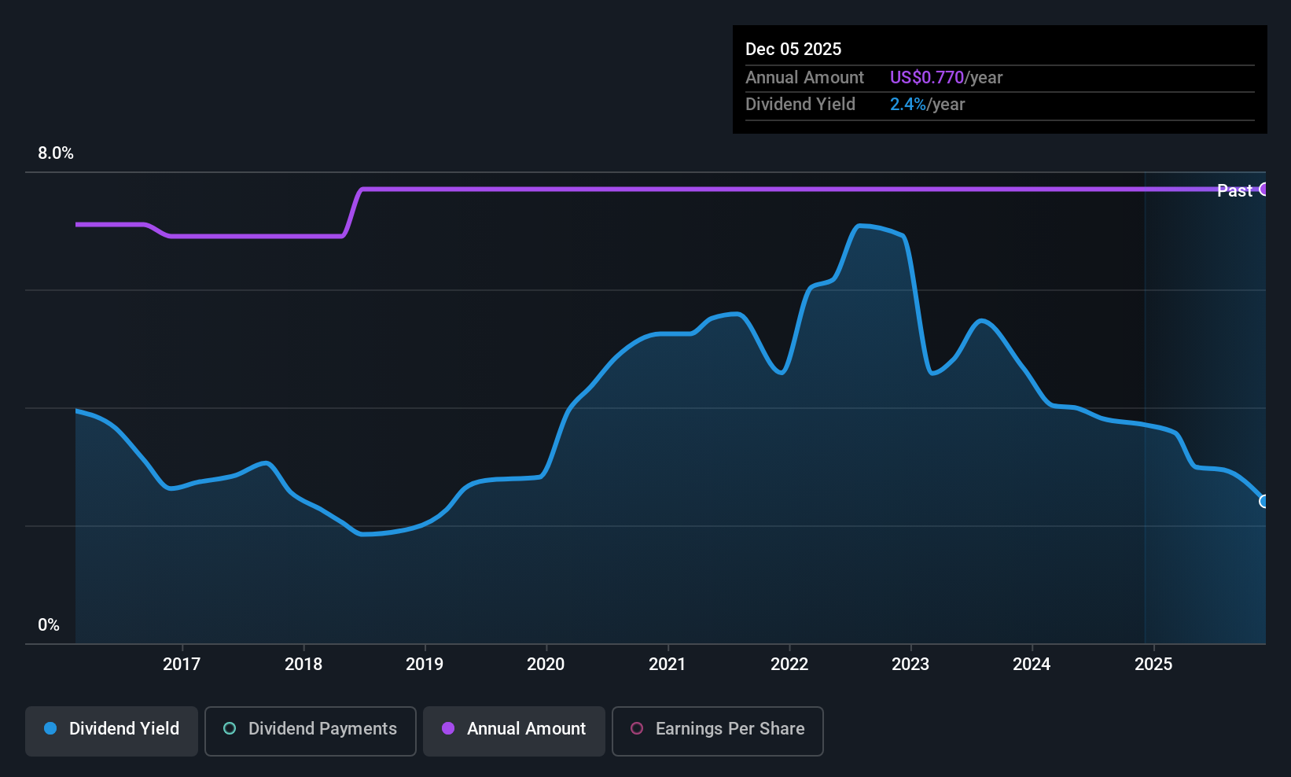Click the blue Dividend Yield endpoint marker
This screenshot has height=777, width=1291.
pyautogui.click(x=1264, y=501)
